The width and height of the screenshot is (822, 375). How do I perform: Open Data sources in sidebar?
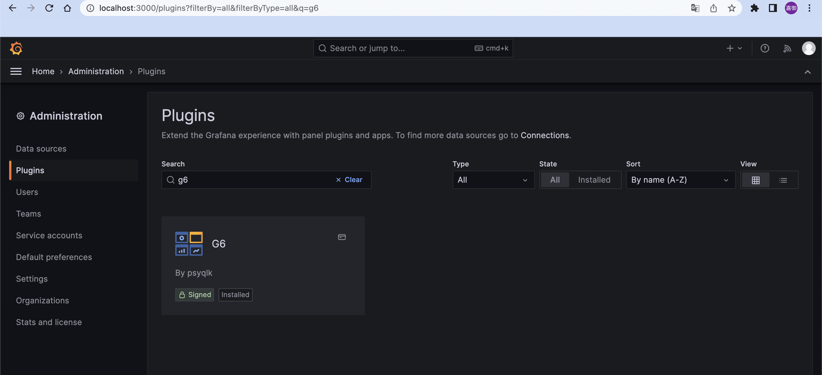(x=41, y=149)
